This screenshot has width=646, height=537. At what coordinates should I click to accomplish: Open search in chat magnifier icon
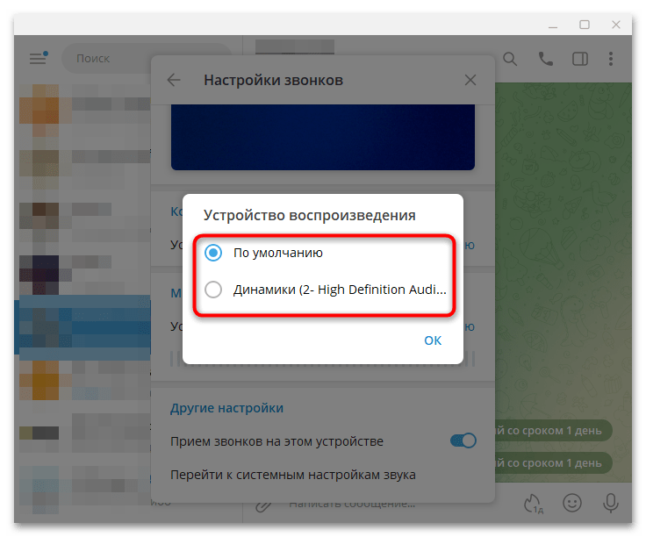(x=510, y=59)
